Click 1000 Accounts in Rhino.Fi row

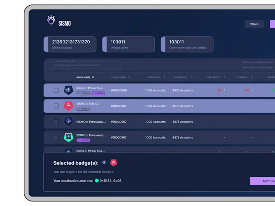(x=155, y=90)
